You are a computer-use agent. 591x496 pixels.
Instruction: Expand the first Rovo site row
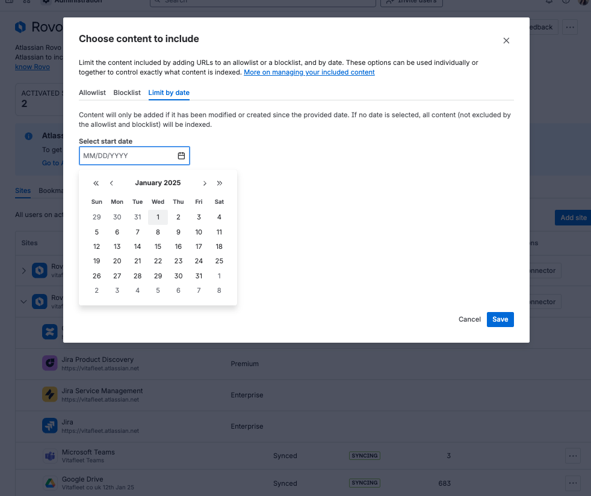point(23,271)
